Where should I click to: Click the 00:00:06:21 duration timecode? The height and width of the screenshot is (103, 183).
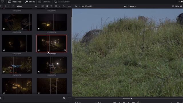pos(87,6)
